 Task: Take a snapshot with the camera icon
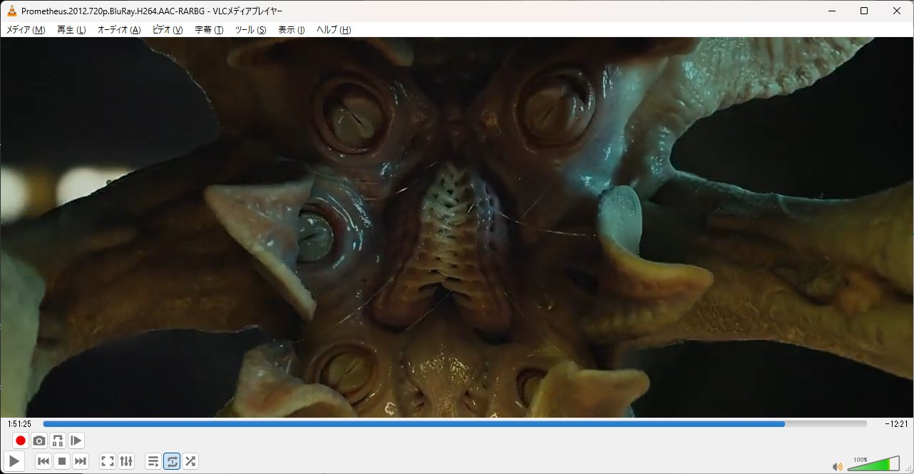(x=39, y=440)
